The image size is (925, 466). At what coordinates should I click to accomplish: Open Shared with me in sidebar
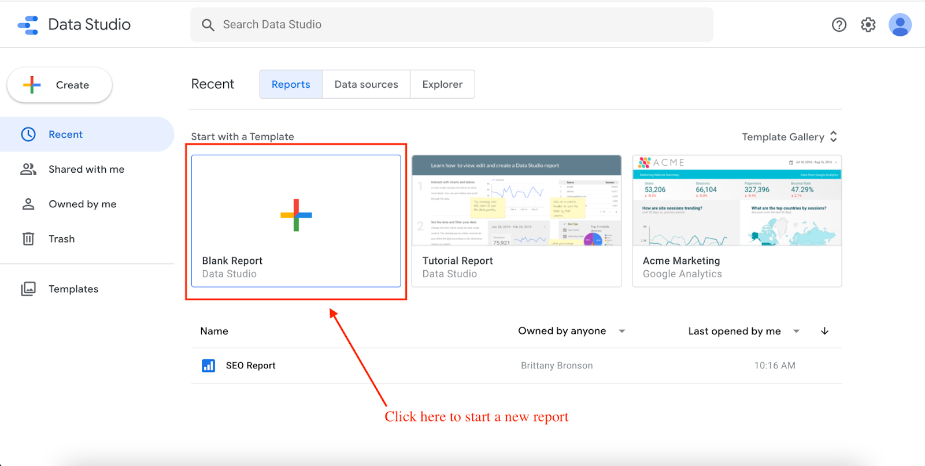click(86, 169)
